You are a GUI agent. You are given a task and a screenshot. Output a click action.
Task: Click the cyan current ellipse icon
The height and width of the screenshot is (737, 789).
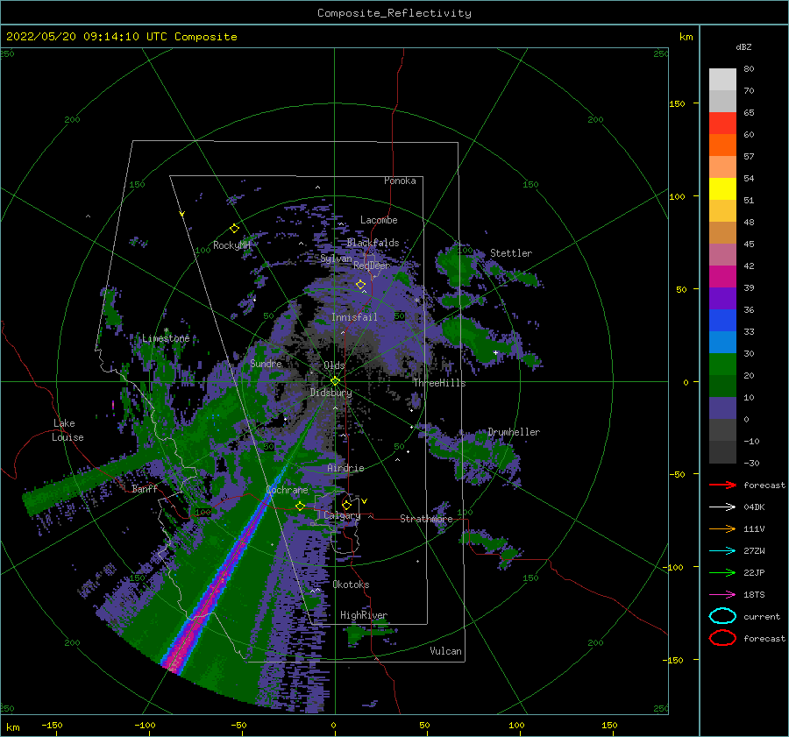[x=722, y=616]
